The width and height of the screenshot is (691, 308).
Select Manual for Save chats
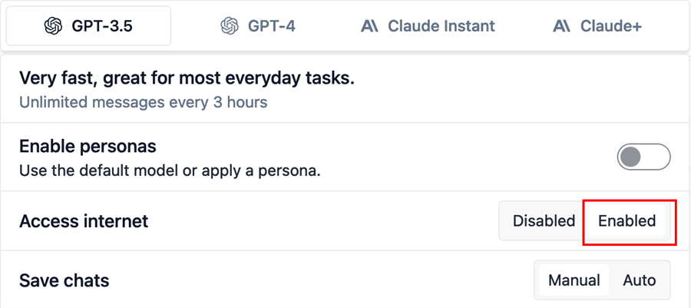tap(574, 280)
